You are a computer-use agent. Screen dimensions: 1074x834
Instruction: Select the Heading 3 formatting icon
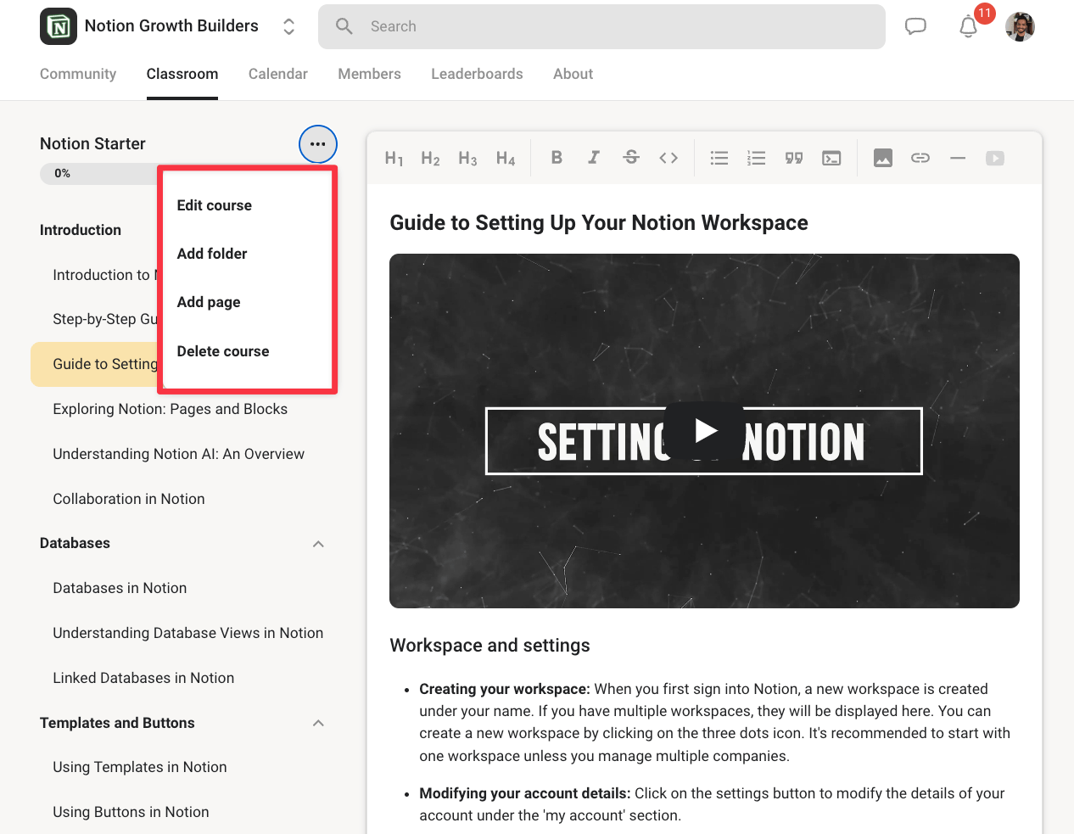tap(467, 158)
